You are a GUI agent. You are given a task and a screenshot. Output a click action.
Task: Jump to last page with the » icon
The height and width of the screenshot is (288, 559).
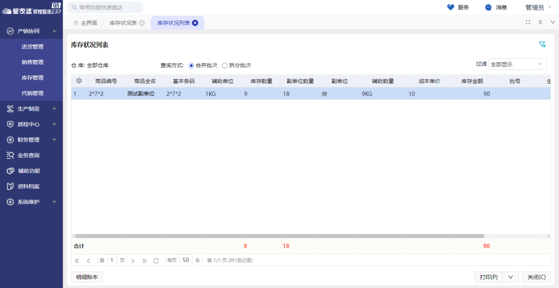coord(144,260)
